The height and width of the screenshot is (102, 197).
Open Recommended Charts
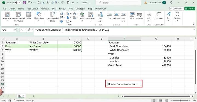[x=53, y=17]
